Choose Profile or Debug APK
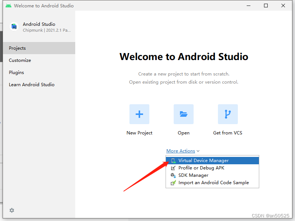295x221 pixels. pos(212,168)
